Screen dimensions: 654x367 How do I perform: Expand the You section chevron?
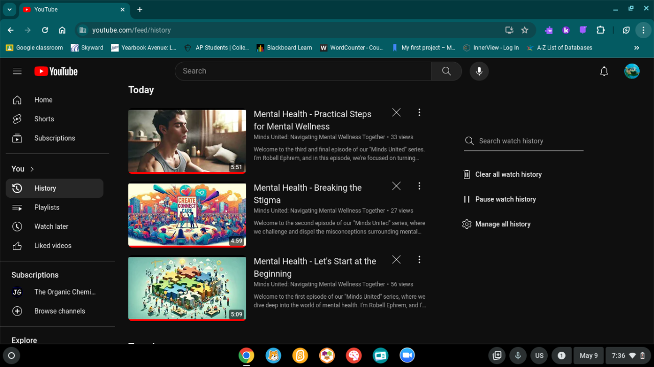click(32, 169)
